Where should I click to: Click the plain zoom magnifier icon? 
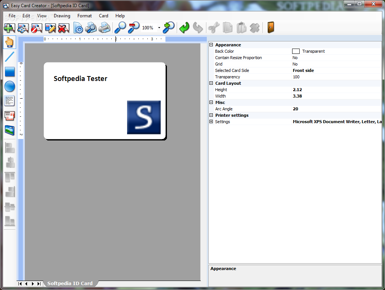click(120, 27)
